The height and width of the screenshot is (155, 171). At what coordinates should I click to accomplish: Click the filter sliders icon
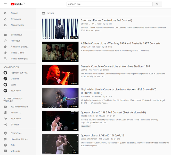pyautogui.click(x=44, y=13)
